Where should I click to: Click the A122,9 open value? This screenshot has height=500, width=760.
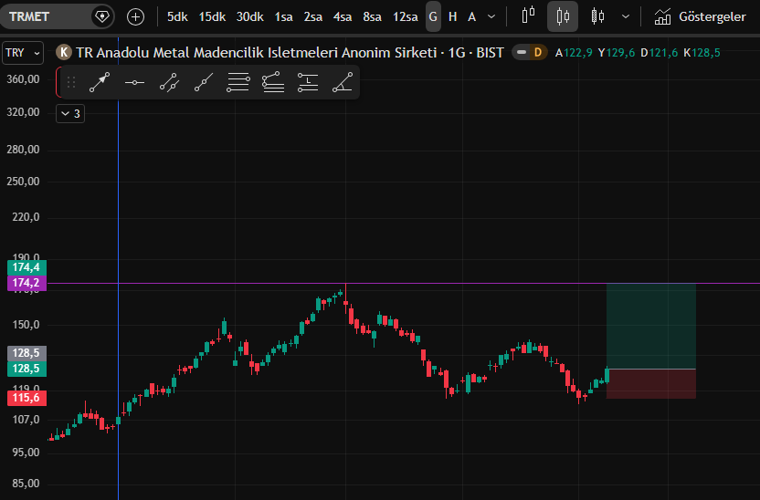click(574, 53)
